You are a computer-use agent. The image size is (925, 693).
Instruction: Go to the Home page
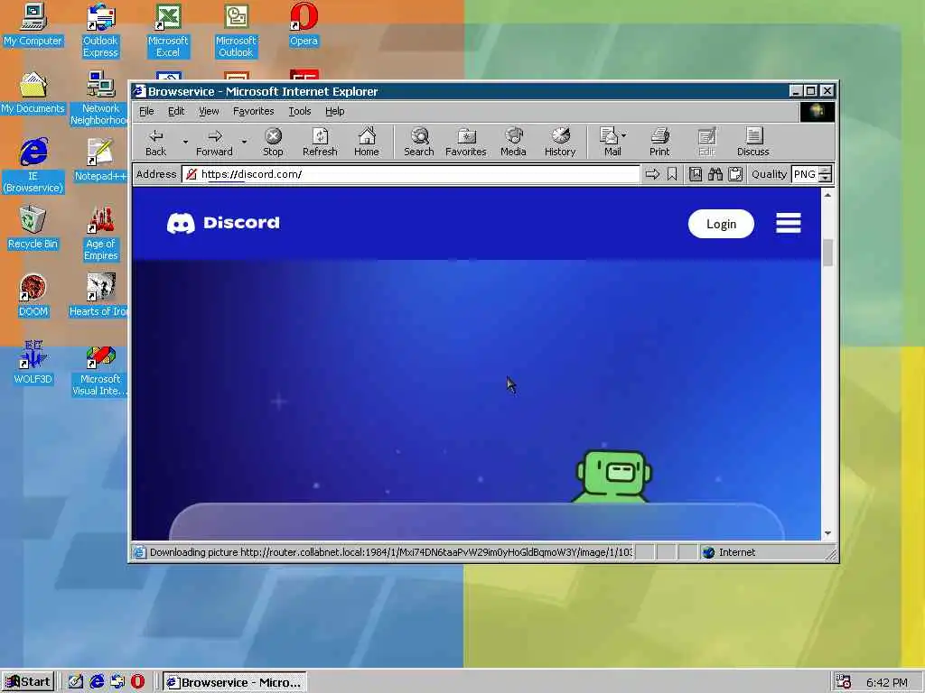367,142
